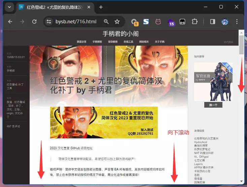This screenshot has width=247, height=187.
Task: Click author name 手柄君 in sidebar
Action: pos(11,71)
